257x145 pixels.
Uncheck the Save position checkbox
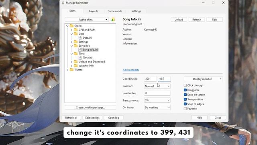click(x=185, y=99)
